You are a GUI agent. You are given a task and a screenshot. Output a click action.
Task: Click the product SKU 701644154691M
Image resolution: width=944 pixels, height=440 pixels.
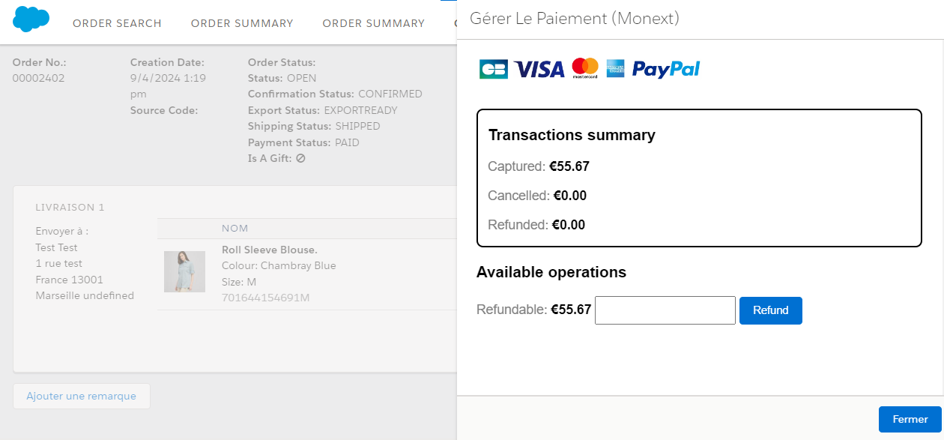point(266,298)
